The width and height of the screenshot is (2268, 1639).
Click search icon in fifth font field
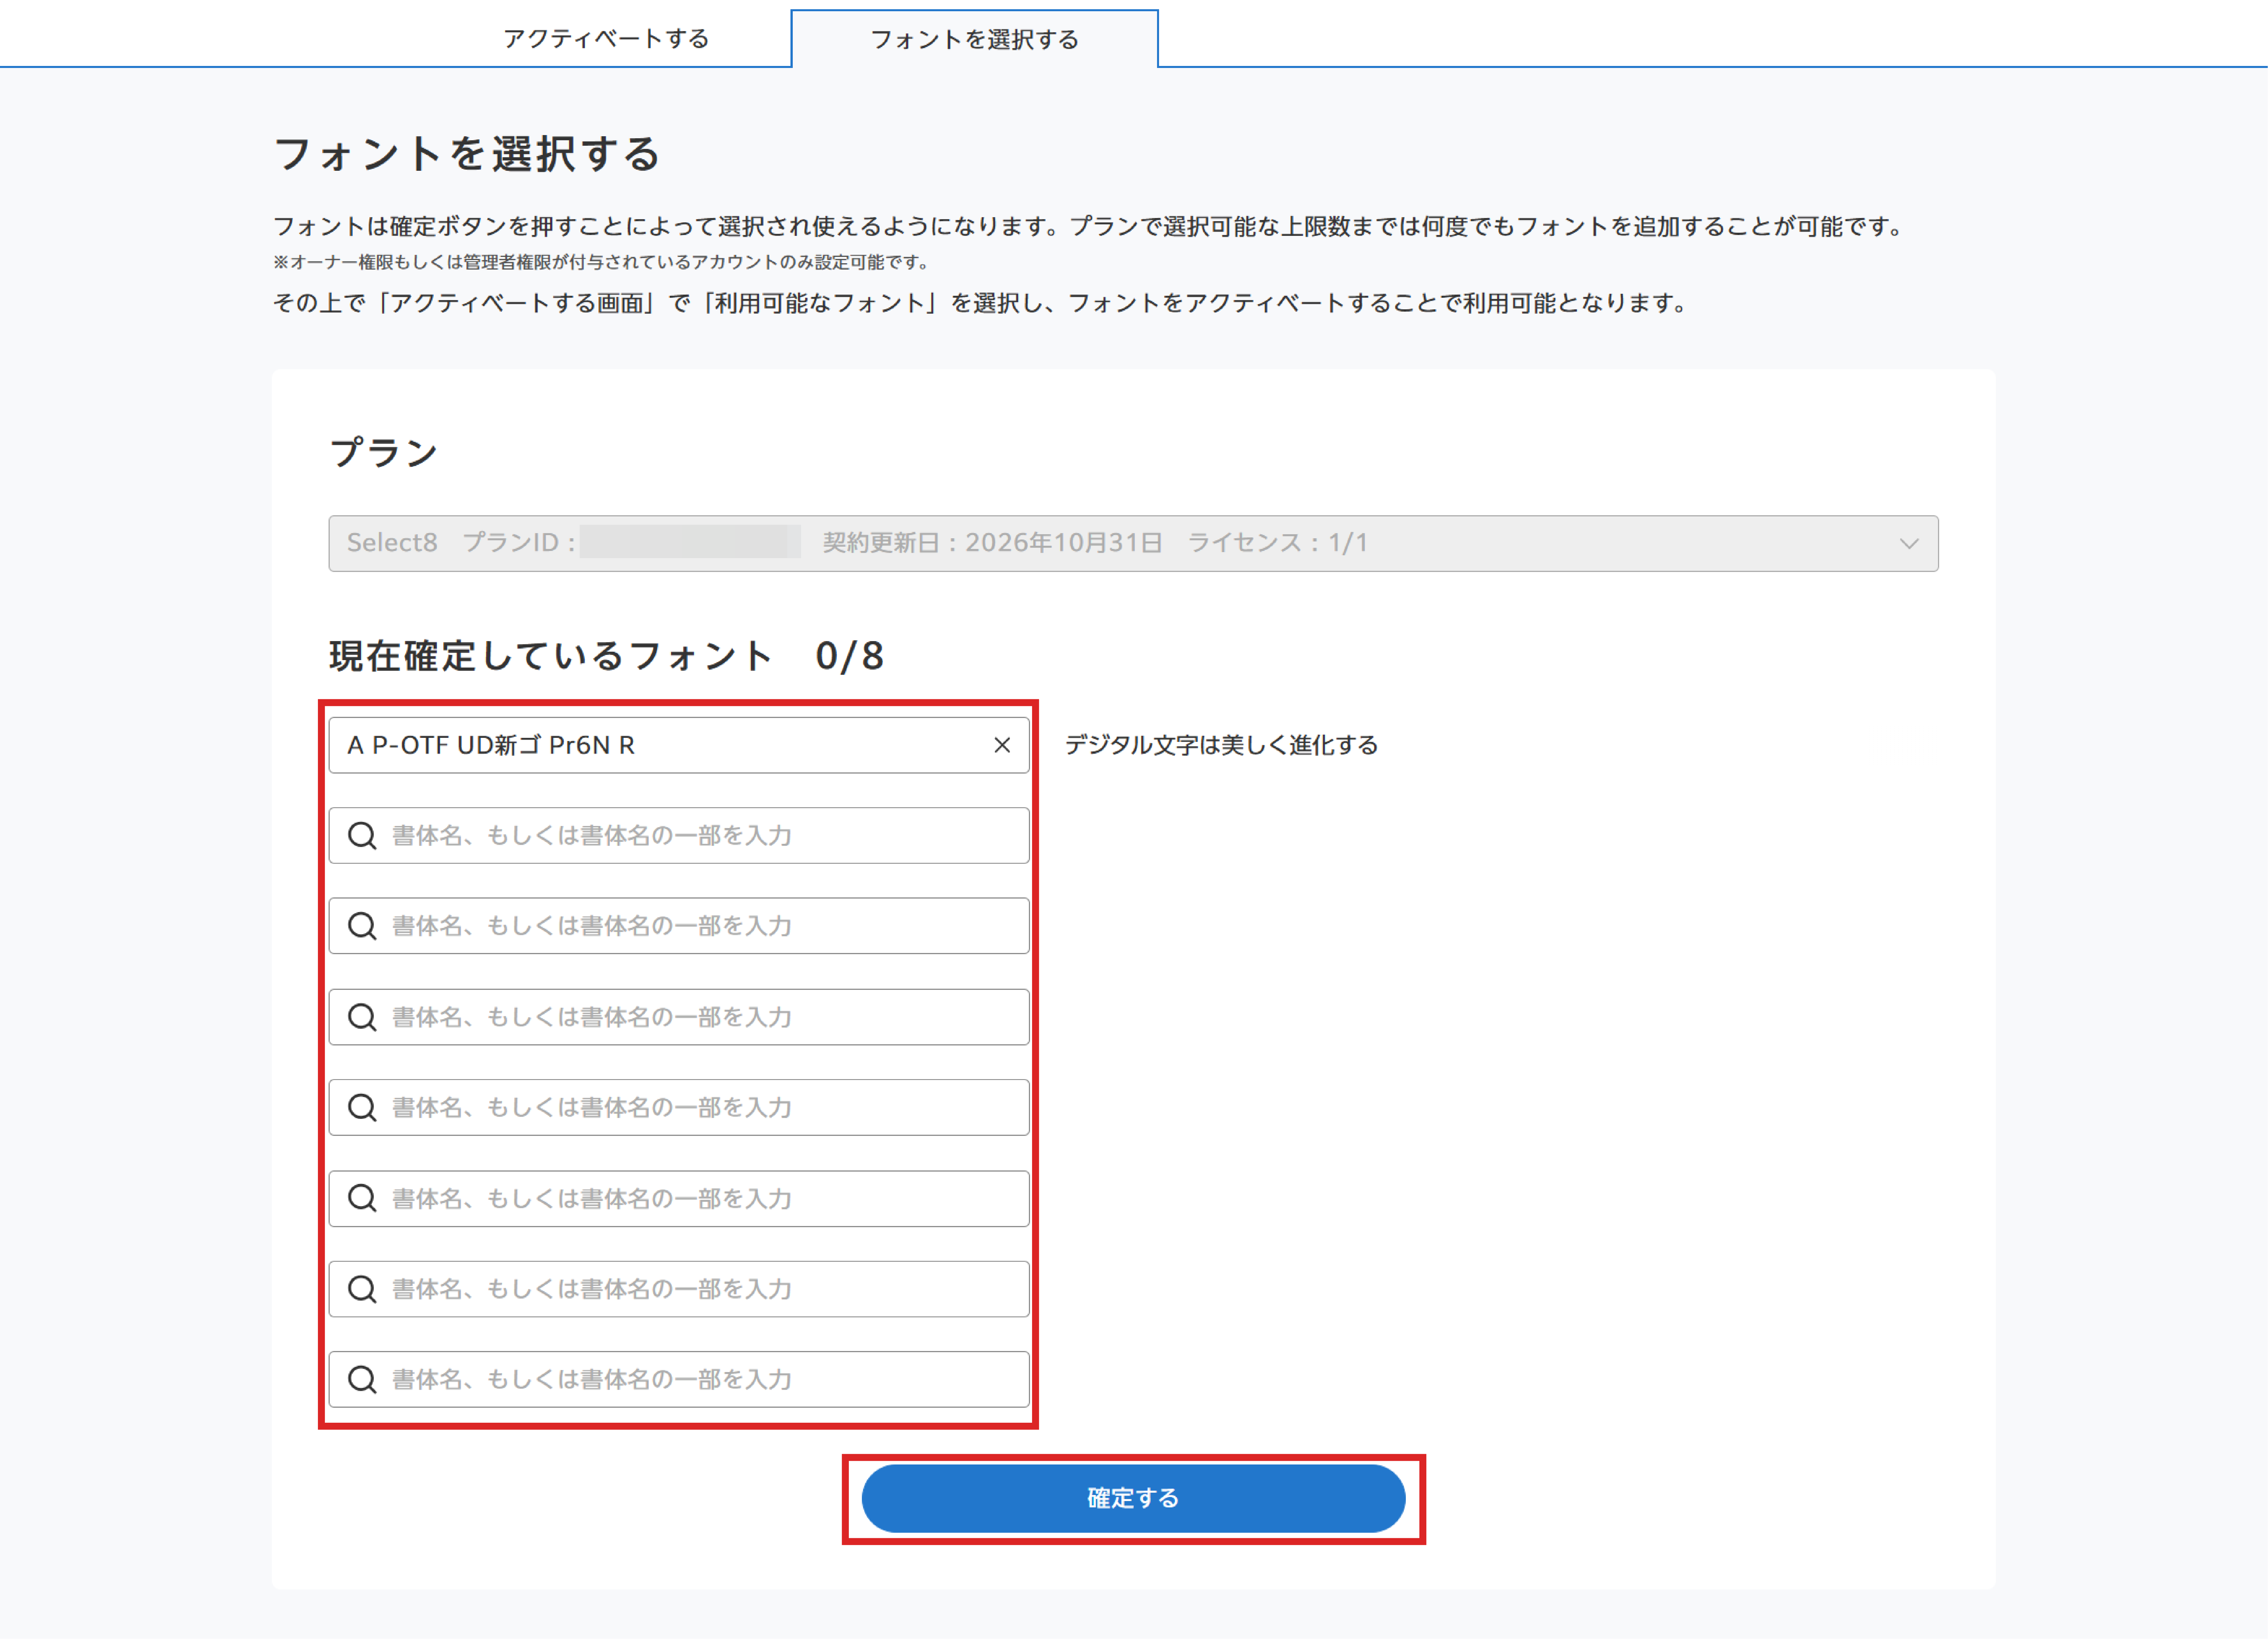pyautogui.click(x=362, y=1107)
